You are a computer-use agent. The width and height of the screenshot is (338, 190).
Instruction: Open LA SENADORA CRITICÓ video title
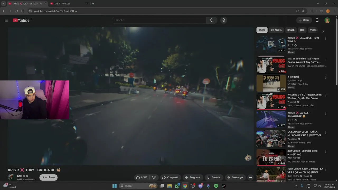[x=304, y=134]
